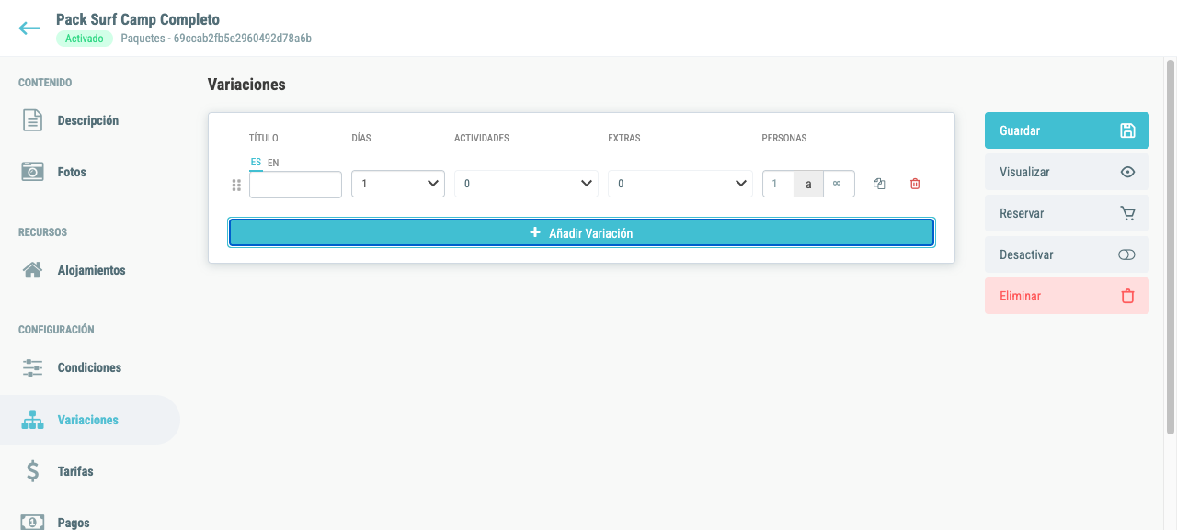Screen dimensions: 1177x530
Task: Click the Pagos banknote icon
Action: click(x=32, y=522)
